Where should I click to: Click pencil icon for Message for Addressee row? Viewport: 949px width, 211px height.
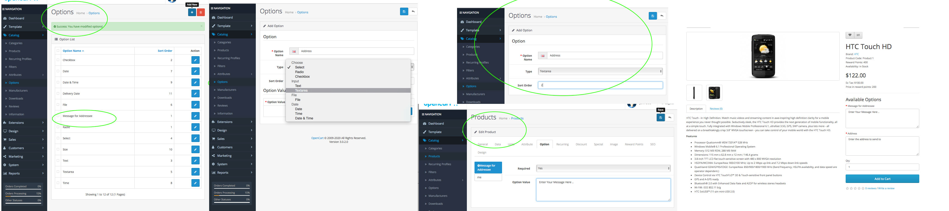196,116
